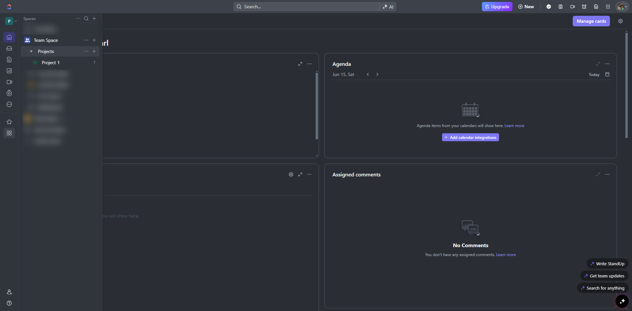Click the main page vertical scrollbar
Image resolution: width=632 pixels, height=311 pixels.
[x=626, y=85]
